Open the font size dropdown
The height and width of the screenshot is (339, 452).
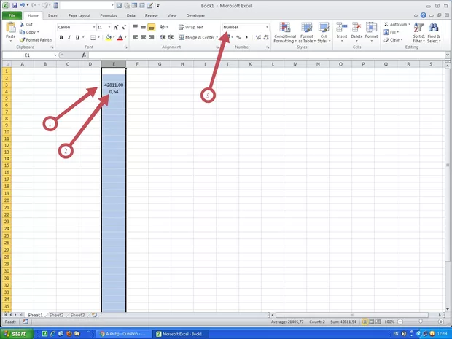pos(109,27)
